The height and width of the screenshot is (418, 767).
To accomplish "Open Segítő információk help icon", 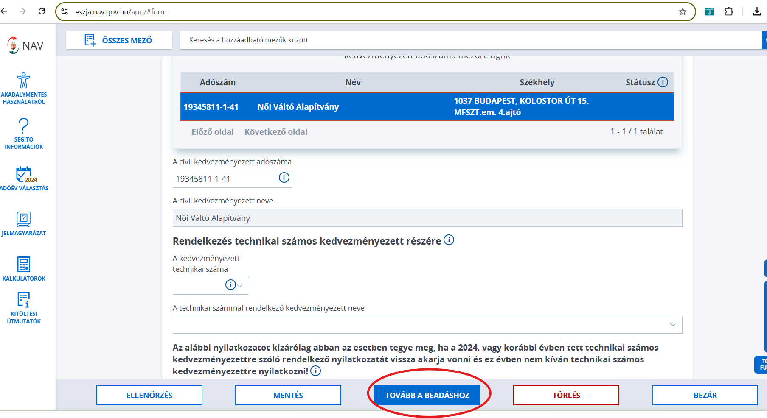I will 24,126.
